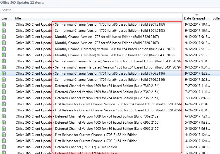Sort by the Date Released column header

(x=197, y=18)
